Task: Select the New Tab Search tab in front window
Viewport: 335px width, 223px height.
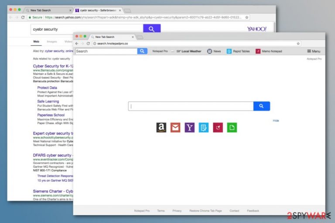Action: pyautogui.click(x=112, y=37)
